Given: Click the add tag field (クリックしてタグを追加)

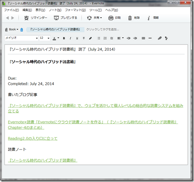Looking at the screenshot, I should 103,29.
